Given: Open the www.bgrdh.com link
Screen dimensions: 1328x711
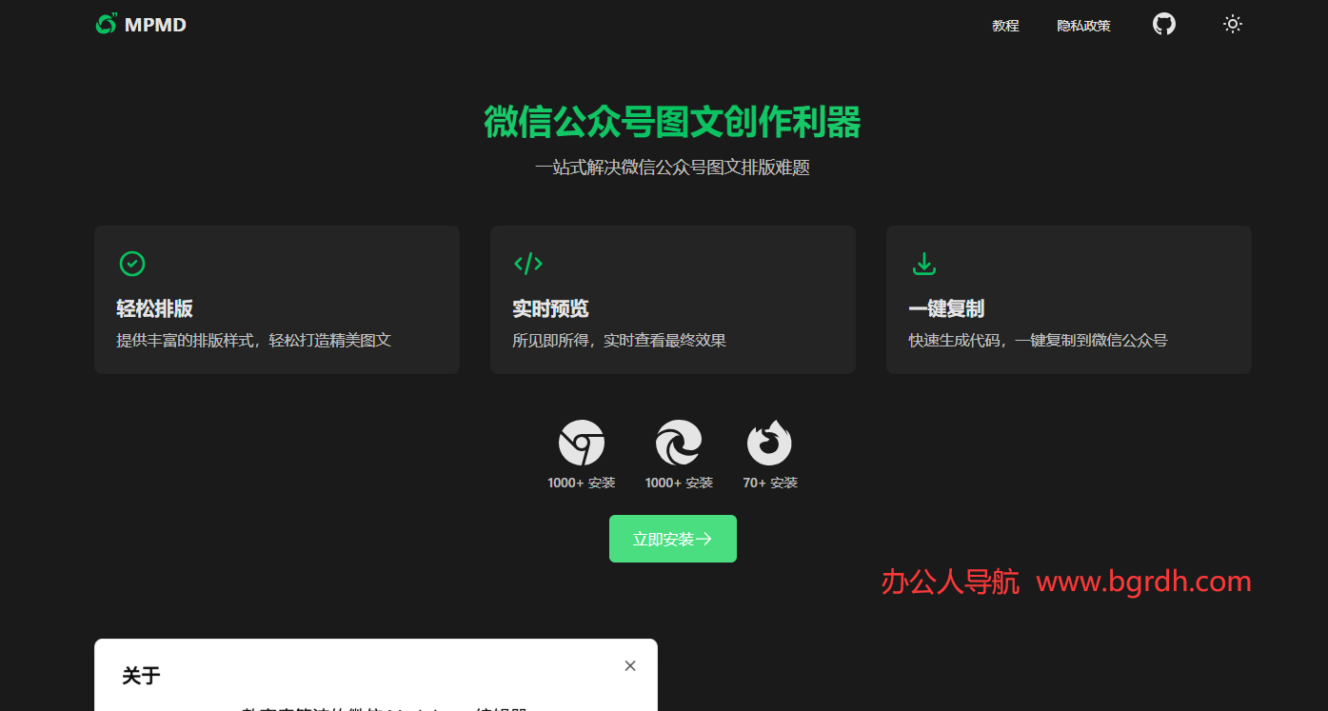Looking at the screenshot, I should tap(1142, 582).
